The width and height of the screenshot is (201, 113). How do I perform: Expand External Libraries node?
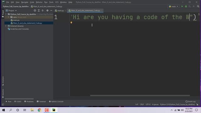(6, 26)
